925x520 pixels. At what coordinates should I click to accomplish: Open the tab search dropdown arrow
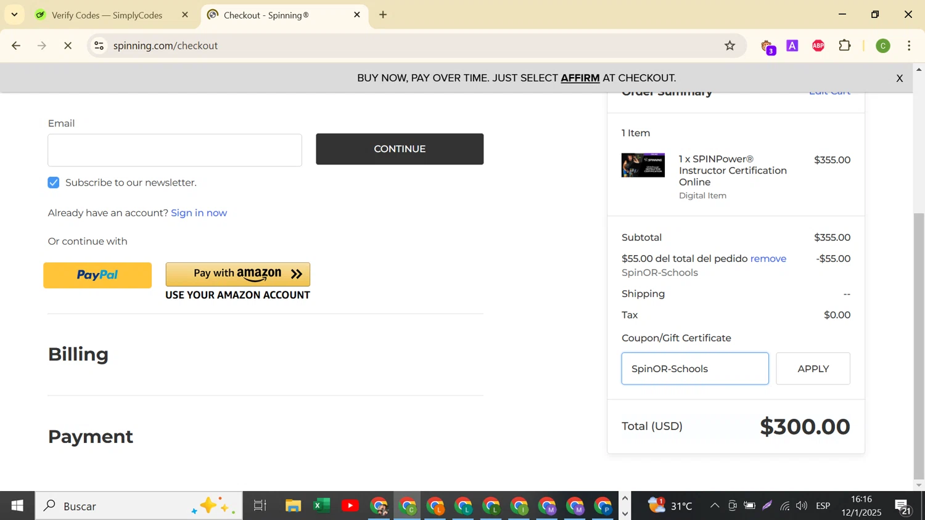14,14
